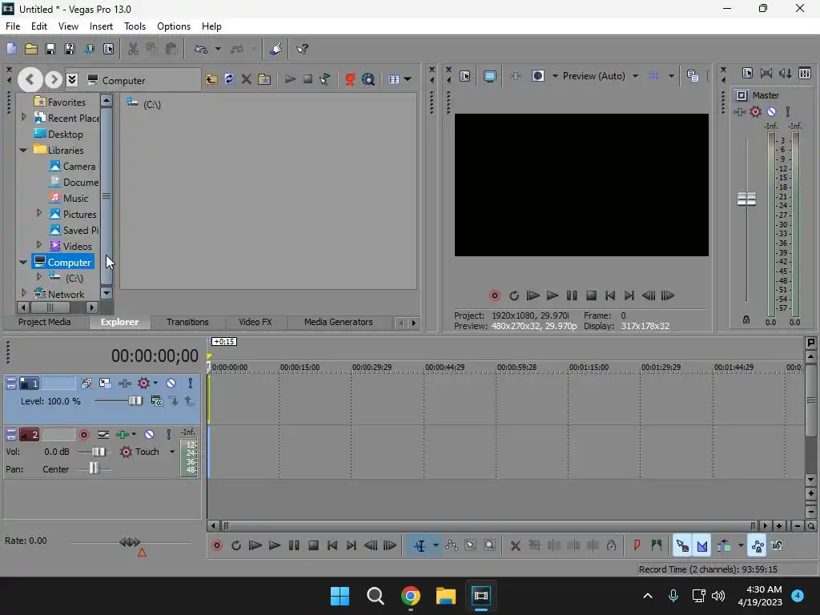Open the Preview (Auto) quality dropdown
820x615 pixels.
click(635, 76)
